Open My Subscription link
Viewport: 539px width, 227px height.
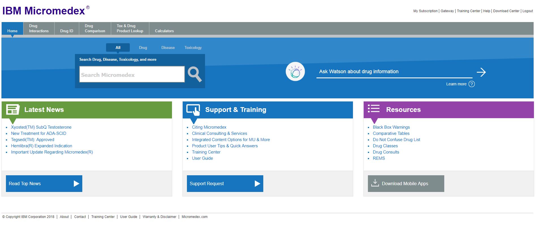[425, 11]
